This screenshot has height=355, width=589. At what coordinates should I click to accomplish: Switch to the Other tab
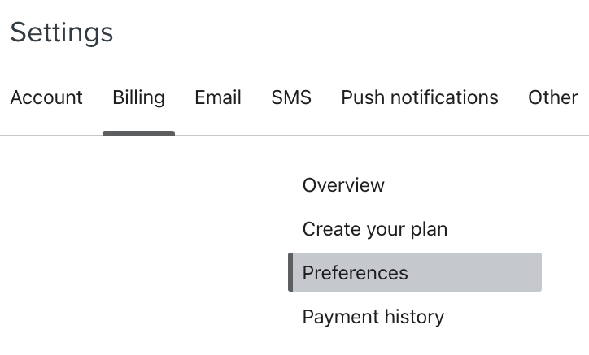click(x=553, y=97)
